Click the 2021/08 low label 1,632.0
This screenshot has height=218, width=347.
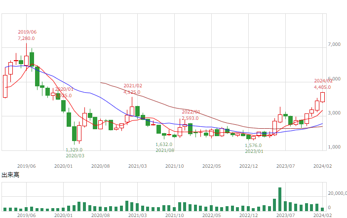point(164,145)
